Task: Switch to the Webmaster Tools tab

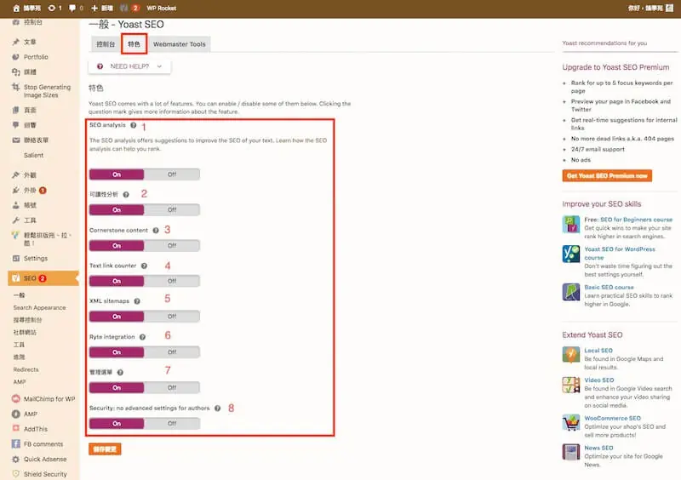Action: (179, 44)
